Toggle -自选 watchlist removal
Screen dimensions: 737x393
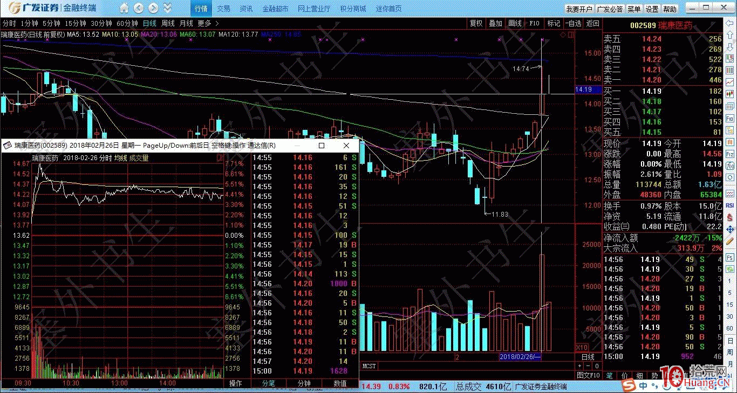(573, 24)
